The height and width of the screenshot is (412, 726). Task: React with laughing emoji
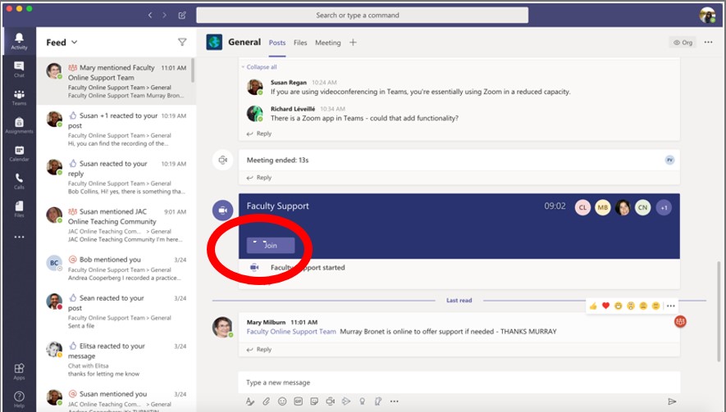click(x=618, y=306)
